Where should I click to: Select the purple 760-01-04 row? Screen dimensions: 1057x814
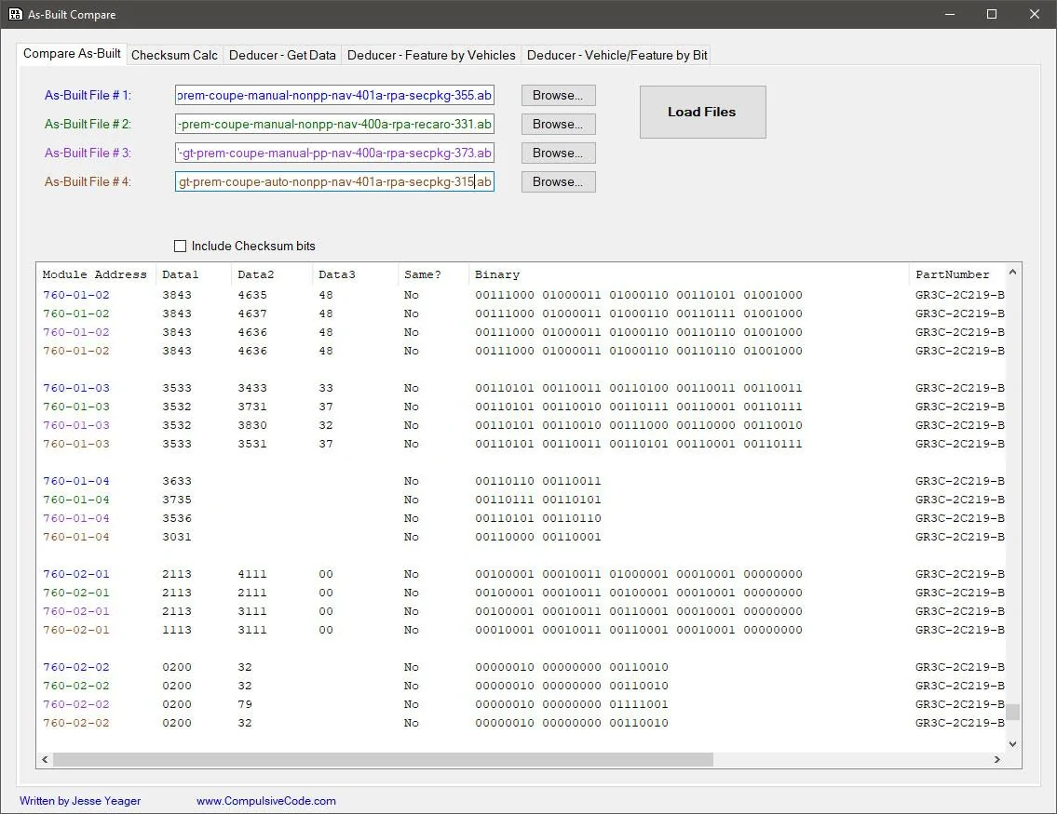522,518
